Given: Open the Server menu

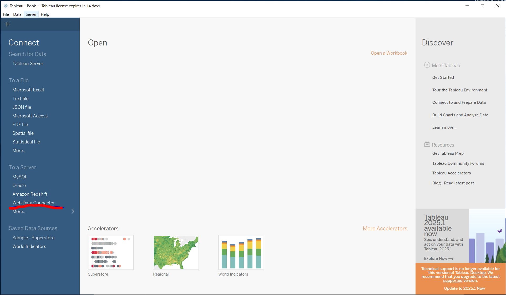Looking at the screenshot, I should pos(31,14).
